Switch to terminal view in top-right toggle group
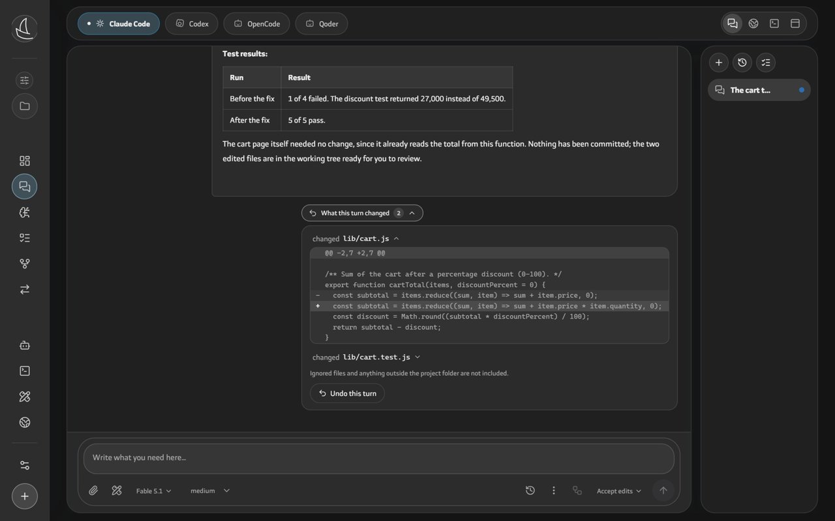This screenshot has width=835, height=521. pos(774,23)
